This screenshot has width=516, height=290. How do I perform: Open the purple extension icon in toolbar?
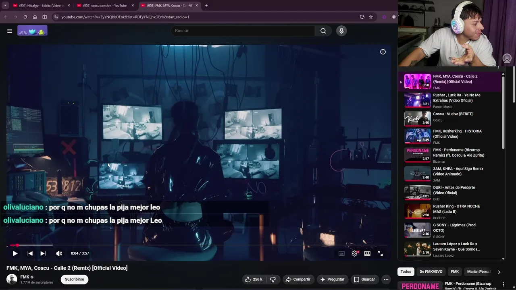384,17
